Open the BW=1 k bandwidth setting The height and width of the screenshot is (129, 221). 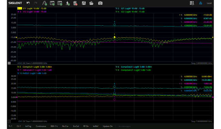pyautogui.click(x=54, y=126)
